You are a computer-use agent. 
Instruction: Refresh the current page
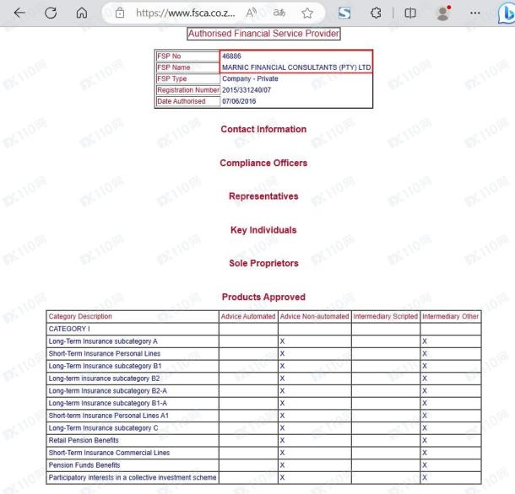51,13
